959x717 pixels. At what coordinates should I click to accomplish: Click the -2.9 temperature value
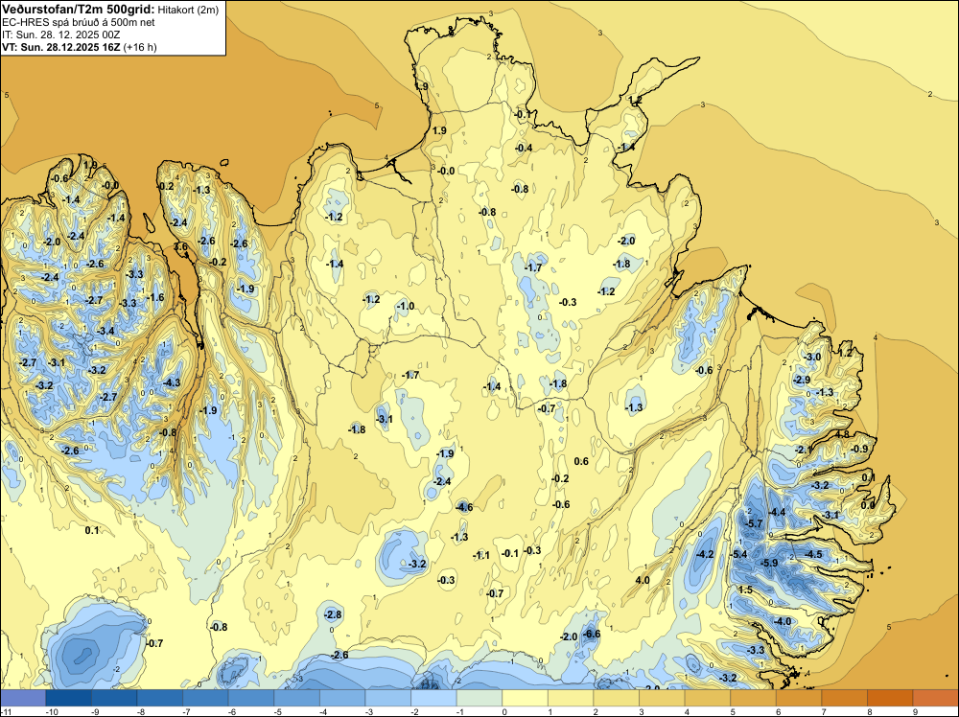801,380
